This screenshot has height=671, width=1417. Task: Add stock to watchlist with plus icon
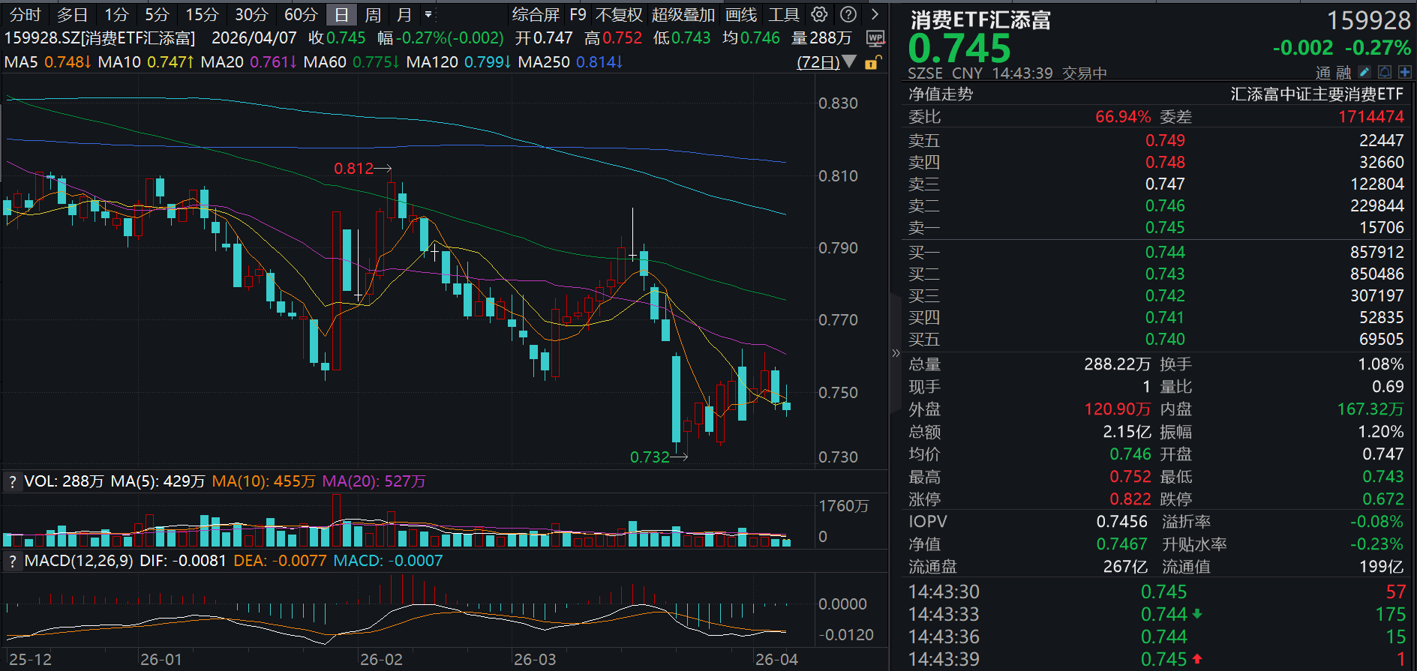pos(1405,72)
